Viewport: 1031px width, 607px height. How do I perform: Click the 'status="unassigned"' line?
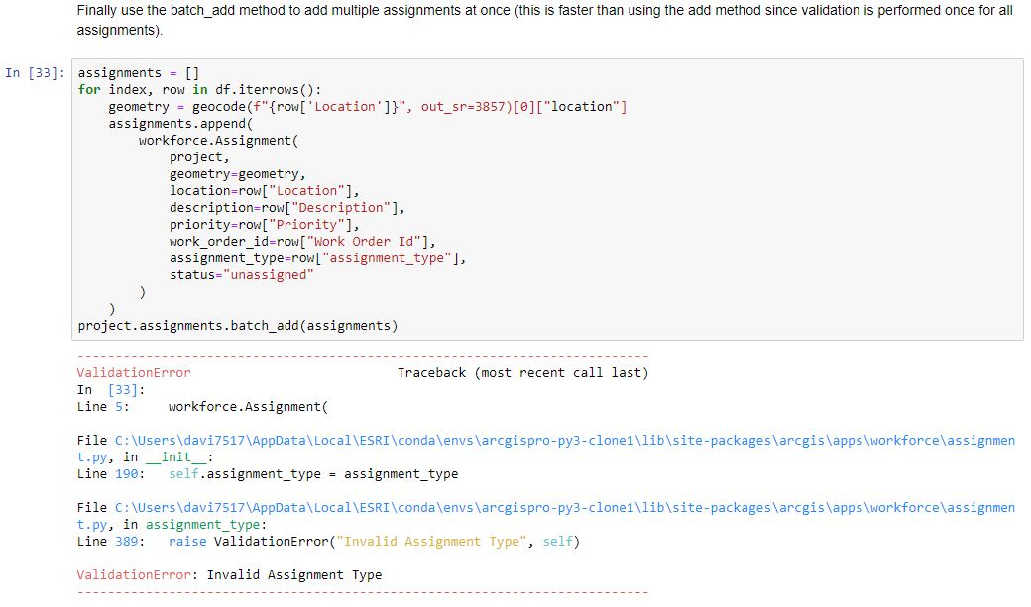241,275
